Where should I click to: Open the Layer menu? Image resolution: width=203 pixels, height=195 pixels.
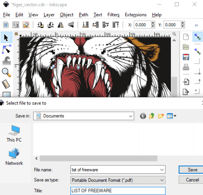point(49,15)
